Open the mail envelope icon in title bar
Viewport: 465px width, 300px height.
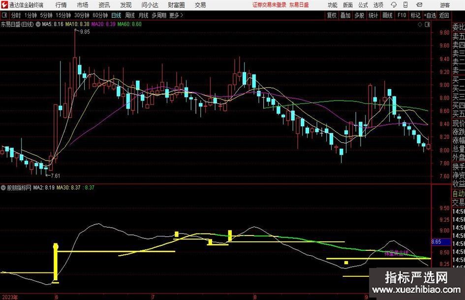(x=419, y=5)
